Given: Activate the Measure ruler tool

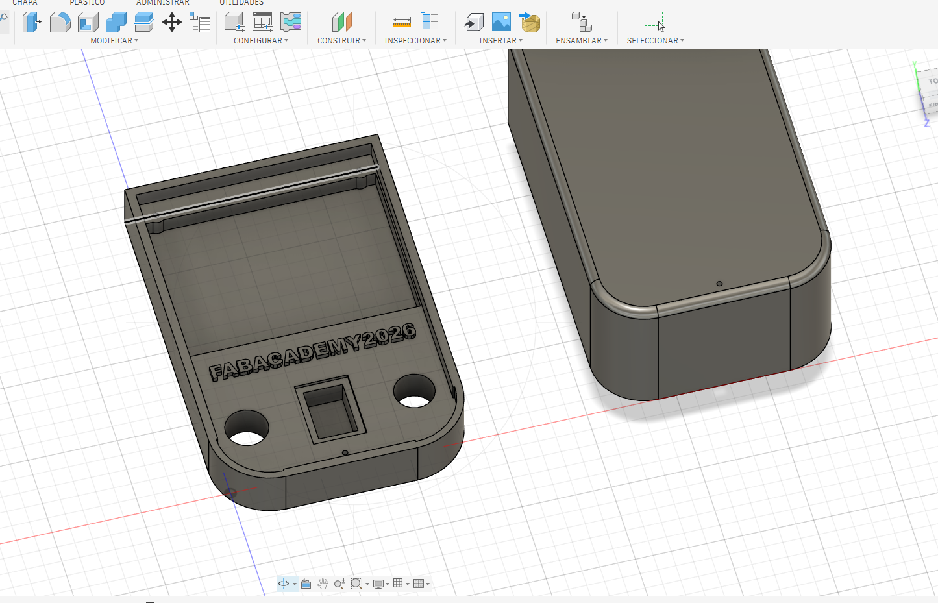Looking at the screenshot, I should pos(402,22).
